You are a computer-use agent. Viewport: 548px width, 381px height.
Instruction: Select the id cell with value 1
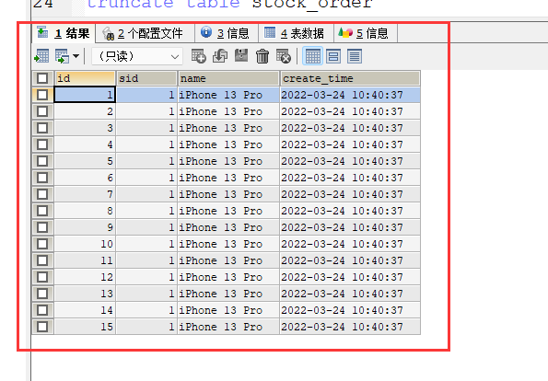85,95
